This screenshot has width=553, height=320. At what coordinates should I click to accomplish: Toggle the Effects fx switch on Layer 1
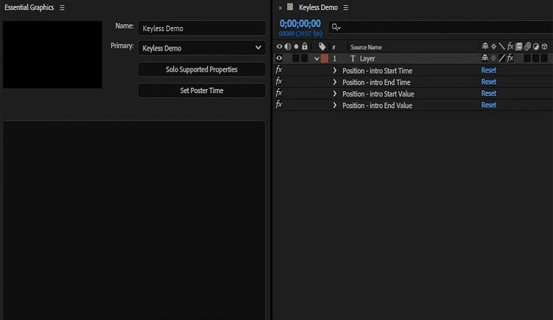(510, 58)
